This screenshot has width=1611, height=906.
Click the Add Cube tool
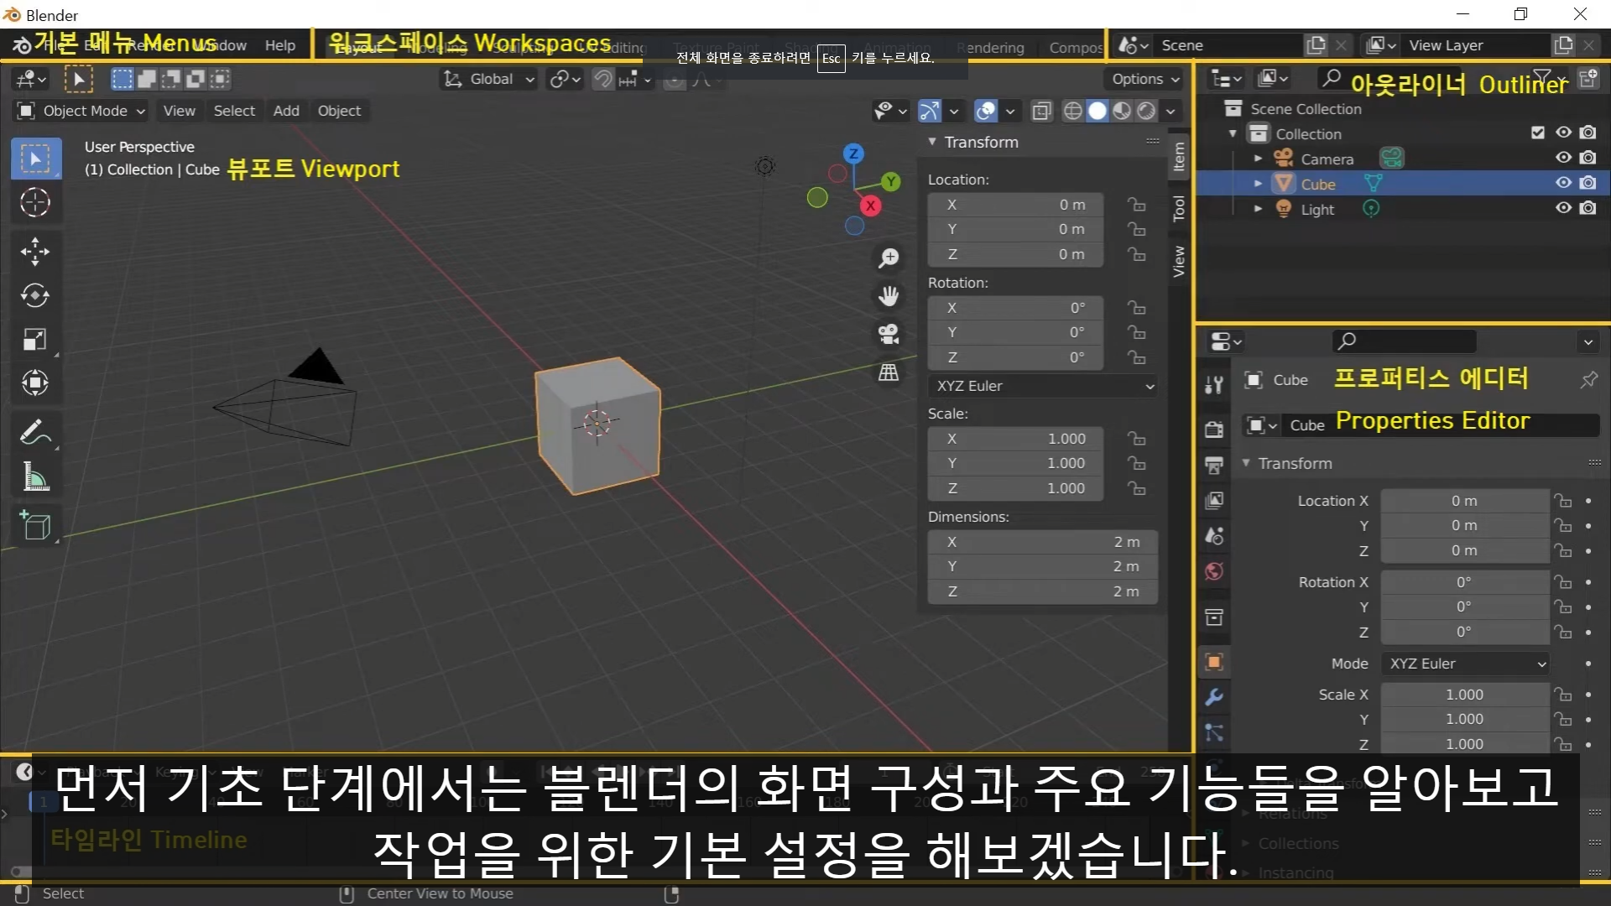point(35,526)
